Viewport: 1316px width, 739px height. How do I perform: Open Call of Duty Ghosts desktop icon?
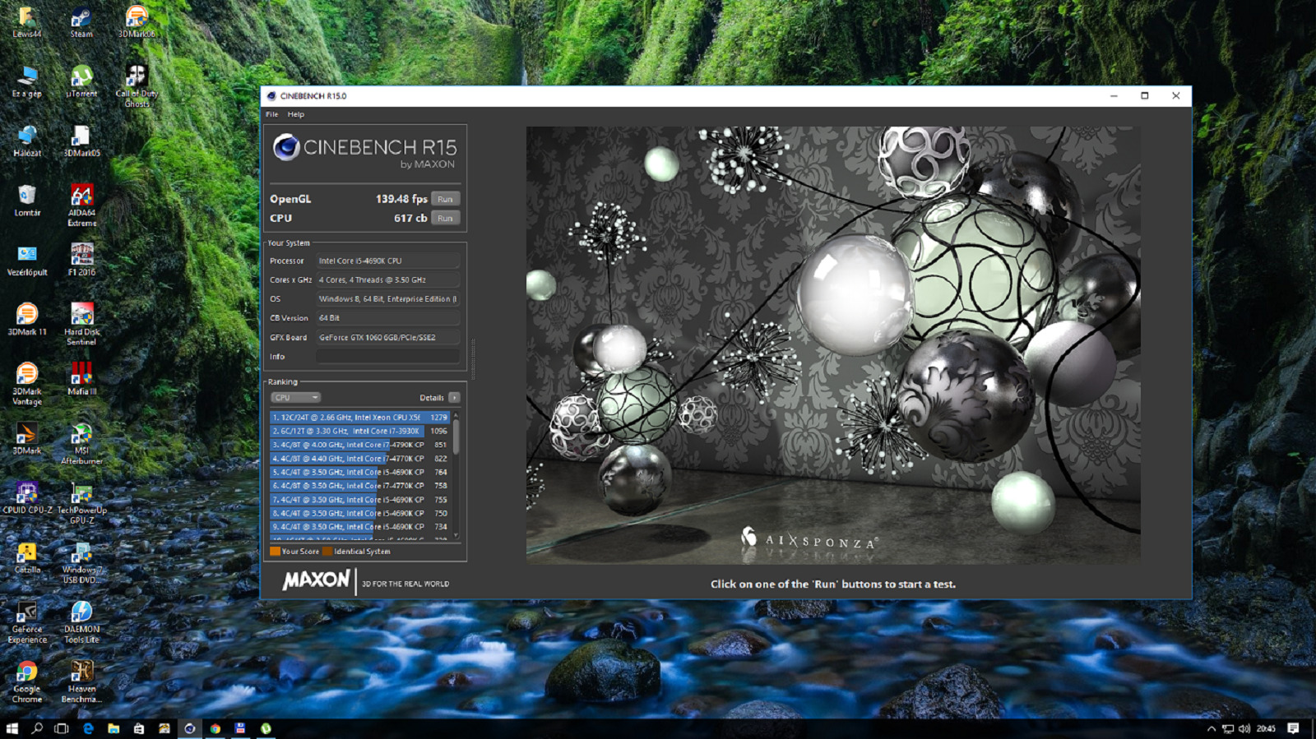tap(137, 86)
